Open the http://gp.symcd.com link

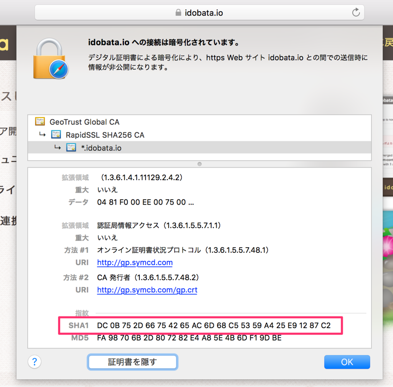[x=135, y=263]
